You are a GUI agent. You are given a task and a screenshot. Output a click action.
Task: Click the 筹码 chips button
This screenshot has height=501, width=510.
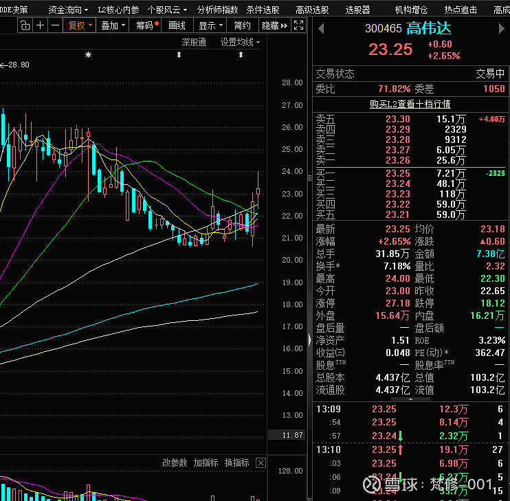point(146,25)
